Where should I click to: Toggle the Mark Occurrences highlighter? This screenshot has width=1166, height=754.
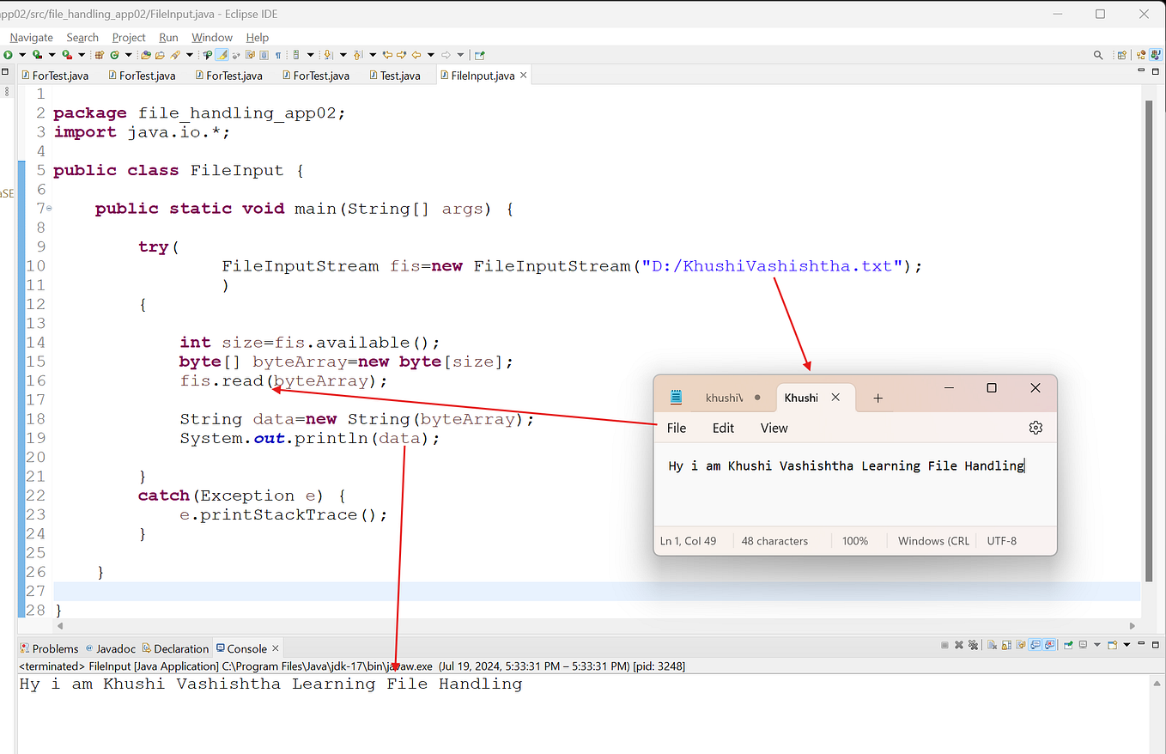click(x=222, y=55)
